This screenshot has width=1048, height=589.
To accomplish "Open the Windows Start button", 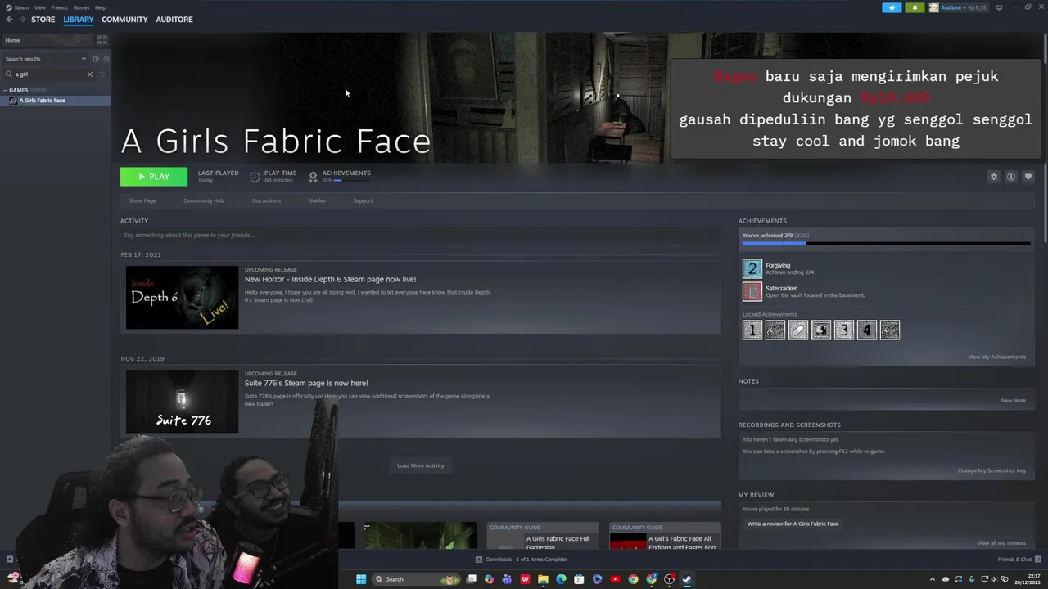I will pyautogui.click(x=361, y=579).
